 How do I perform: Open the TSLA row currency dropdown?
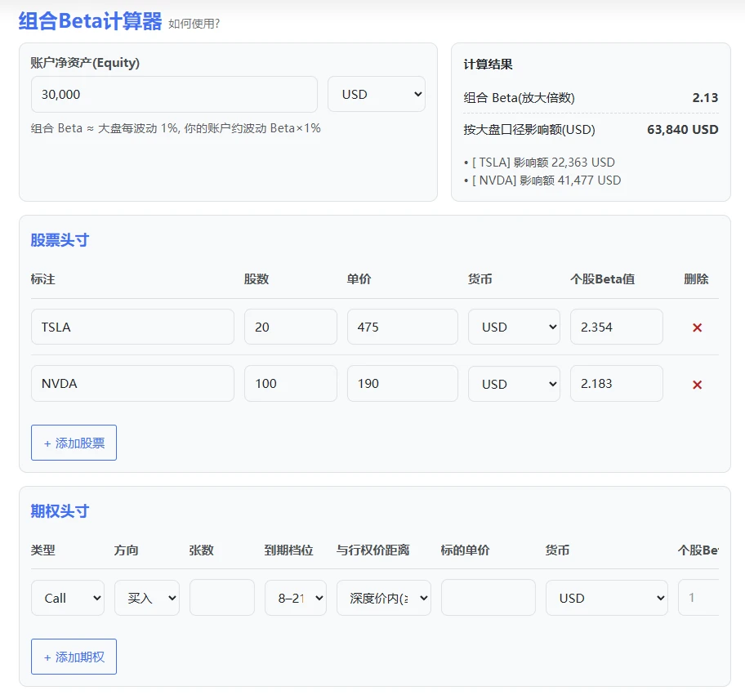514,327
